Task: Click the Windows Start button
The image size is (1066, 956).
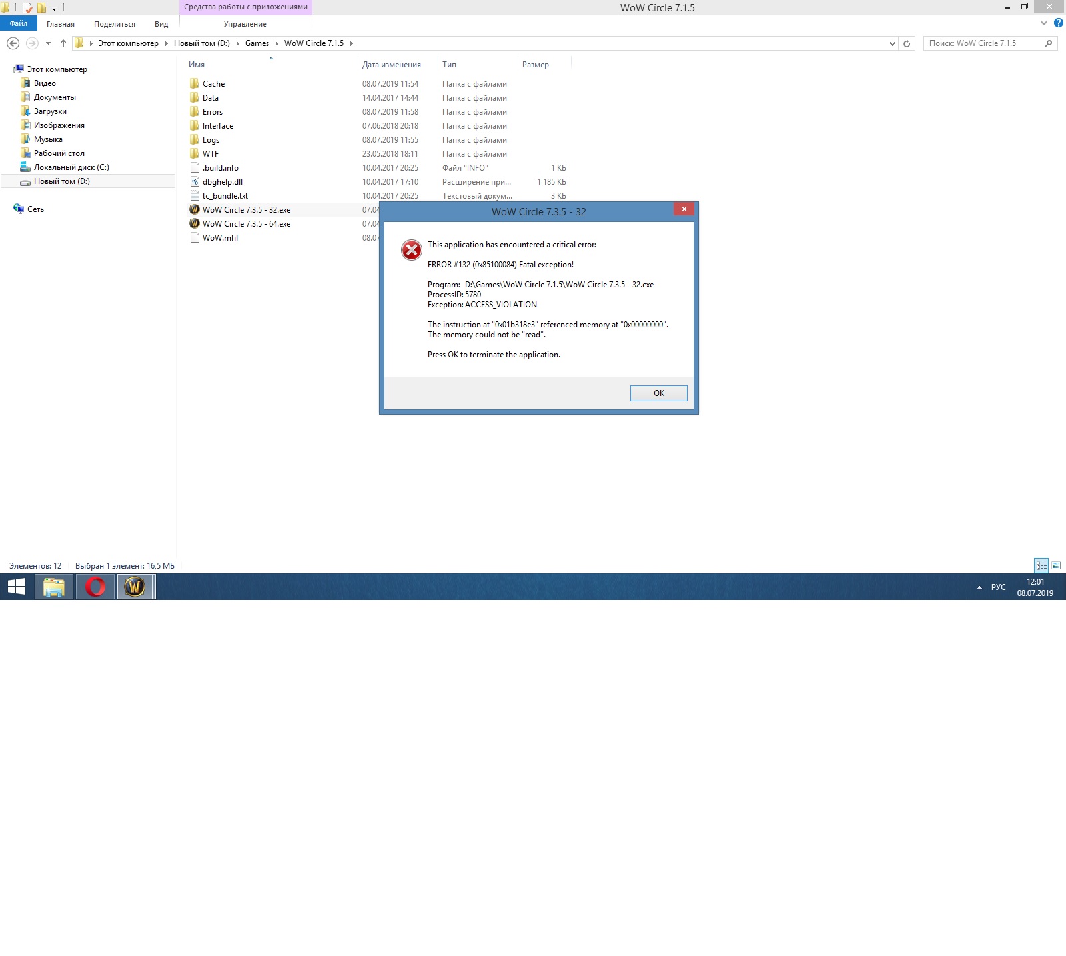Action: pos(17,587)
